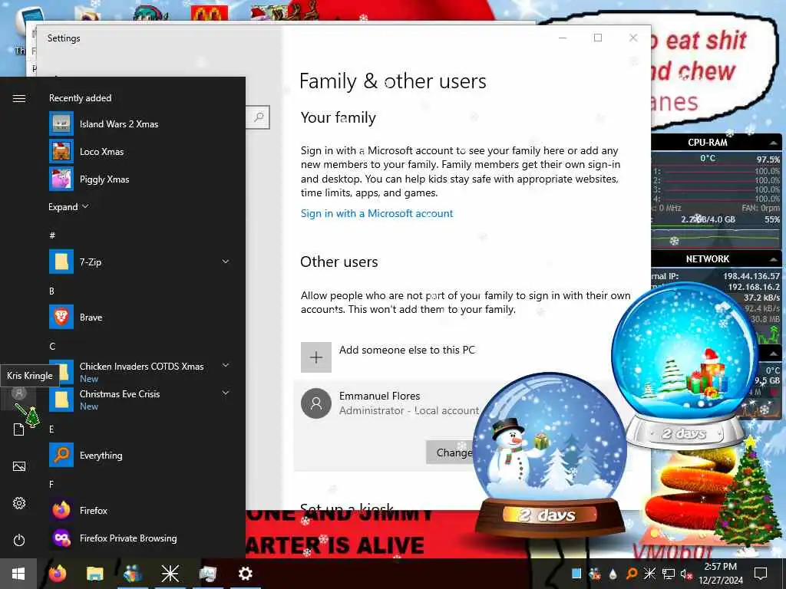This screenshot has height=589, width=786.
Task: Launch the Everything search app
Action: [x=101, y=456]
